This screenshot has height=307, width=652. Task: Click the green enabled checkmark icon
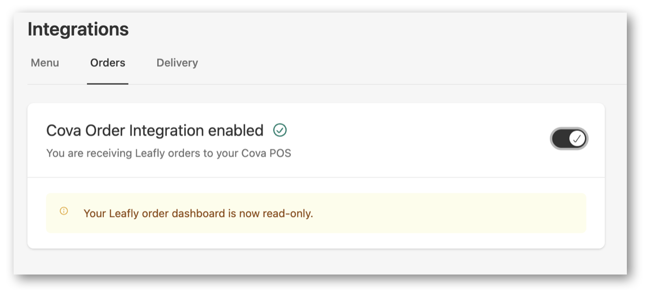pyautogui.click(x=280, y=130)
